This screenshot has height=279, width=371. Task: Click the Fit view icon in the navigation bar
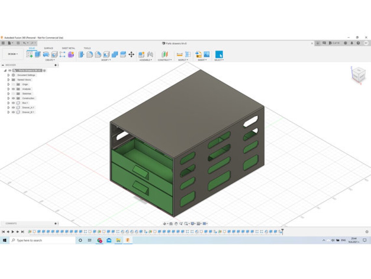[x=186, y=223]
